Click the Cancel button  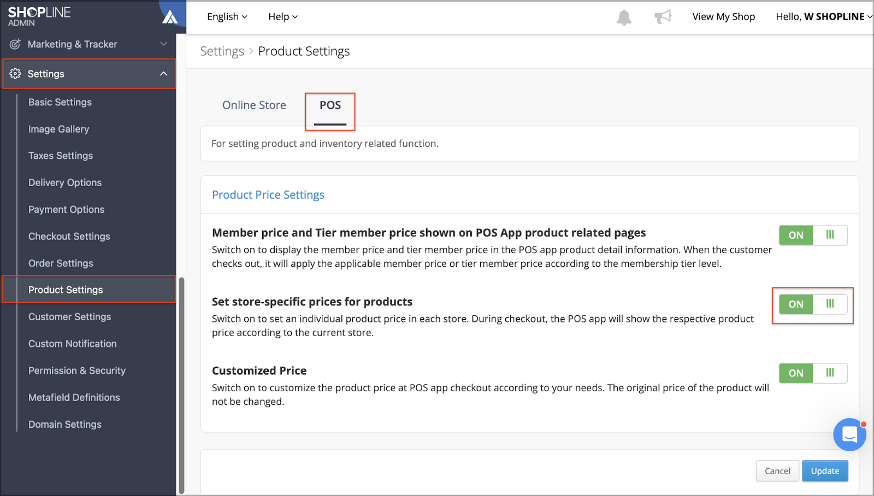click(777, 471)
